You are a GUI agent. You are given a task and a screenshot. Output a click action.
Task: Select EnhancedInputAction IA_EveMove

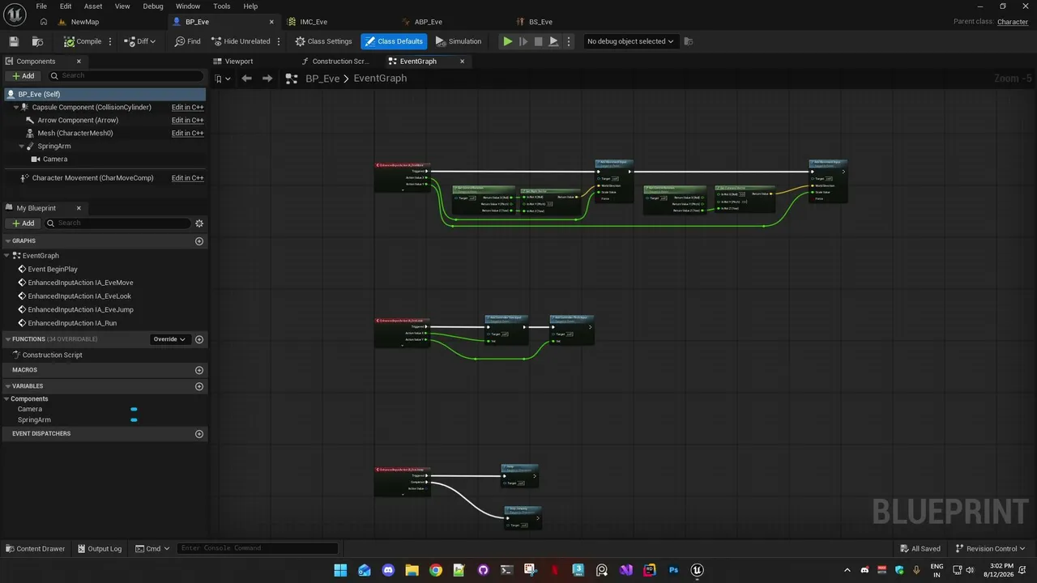(80, 283)
